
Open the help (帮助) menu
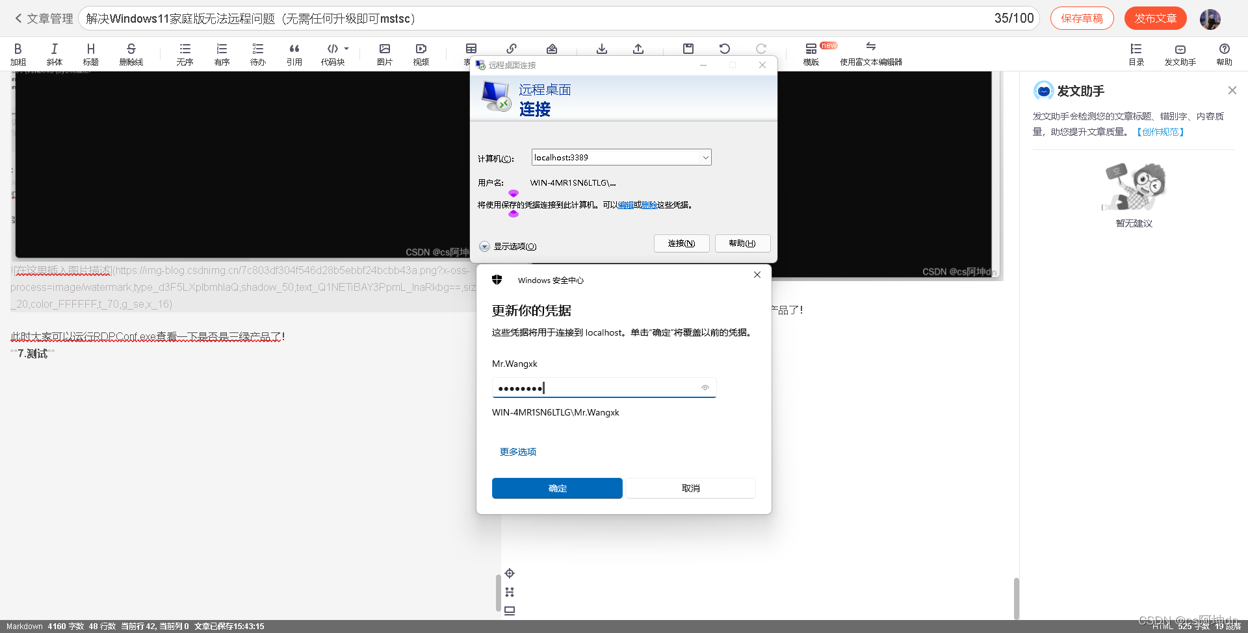coord(1225,54)
